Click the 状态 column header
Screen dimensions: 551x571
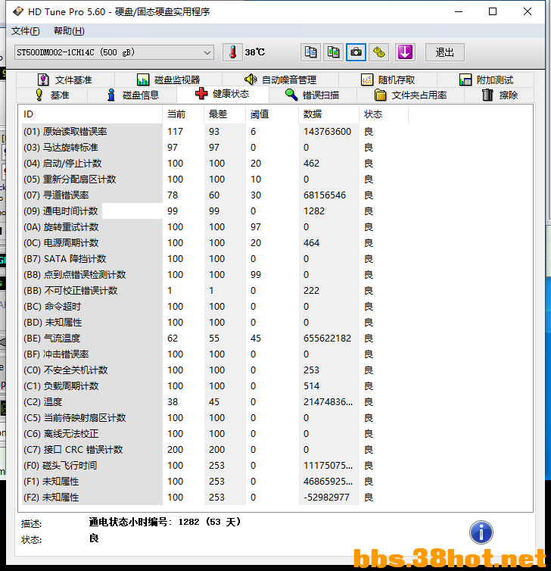[x=384, y=114]
